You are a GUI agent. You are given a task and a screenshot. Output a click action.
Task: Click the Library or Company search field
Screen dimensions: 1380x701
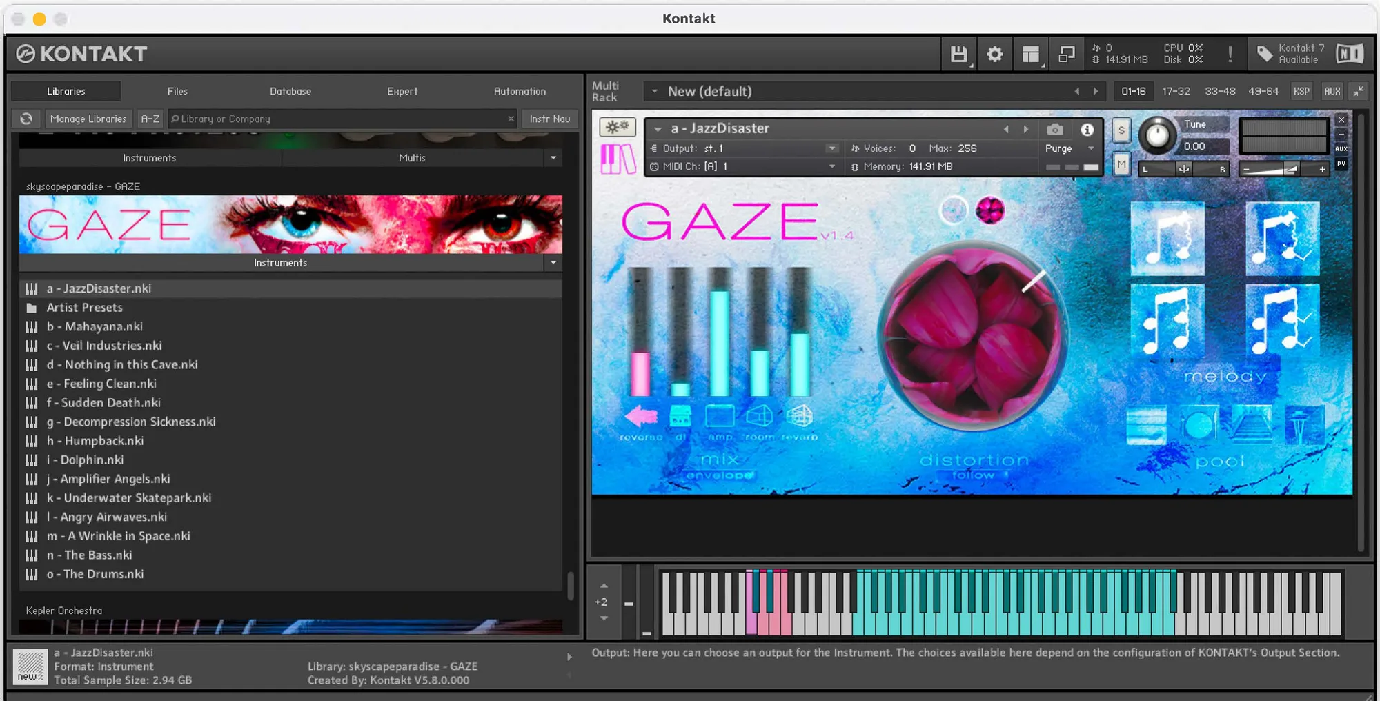tap(342, 119)
